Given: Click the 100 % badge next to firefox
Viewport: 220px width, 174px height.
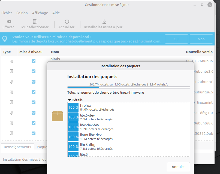Looking at the screenshot, I should tap(73, 107).
